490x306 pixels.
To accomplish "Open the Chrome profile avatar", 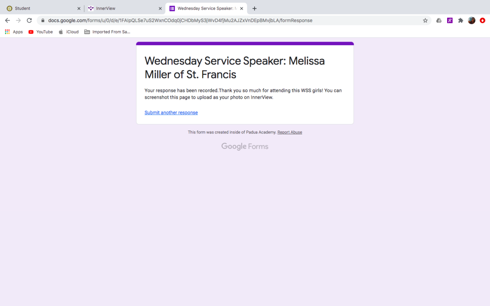I will pos(472,21).
